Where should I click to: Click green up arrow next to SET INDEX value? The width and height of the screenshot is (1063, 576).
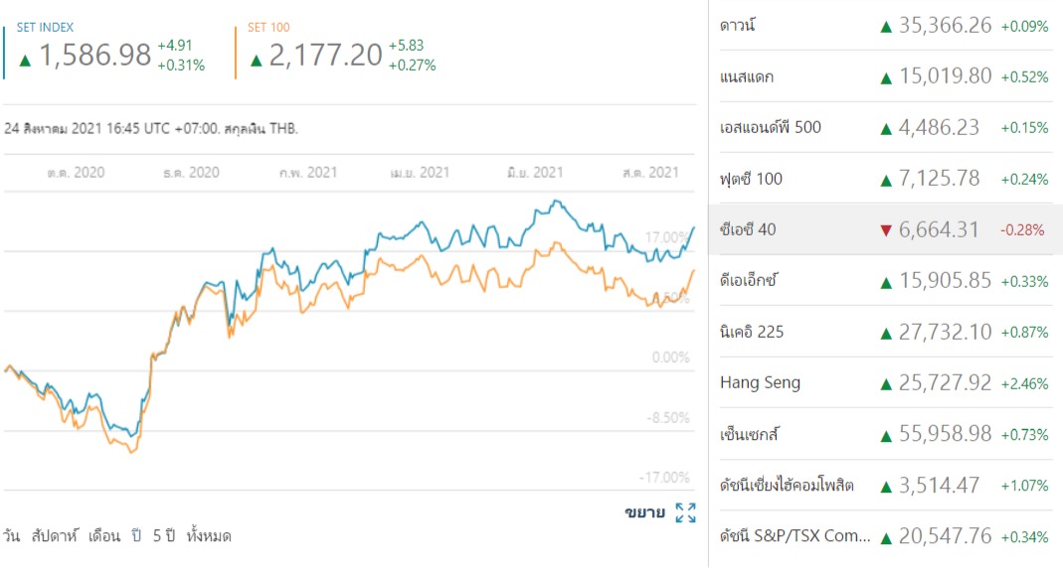pos(25,60)
